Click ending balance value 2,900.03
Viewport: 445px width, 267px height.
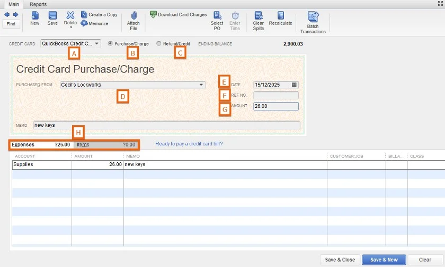point(293,44)
